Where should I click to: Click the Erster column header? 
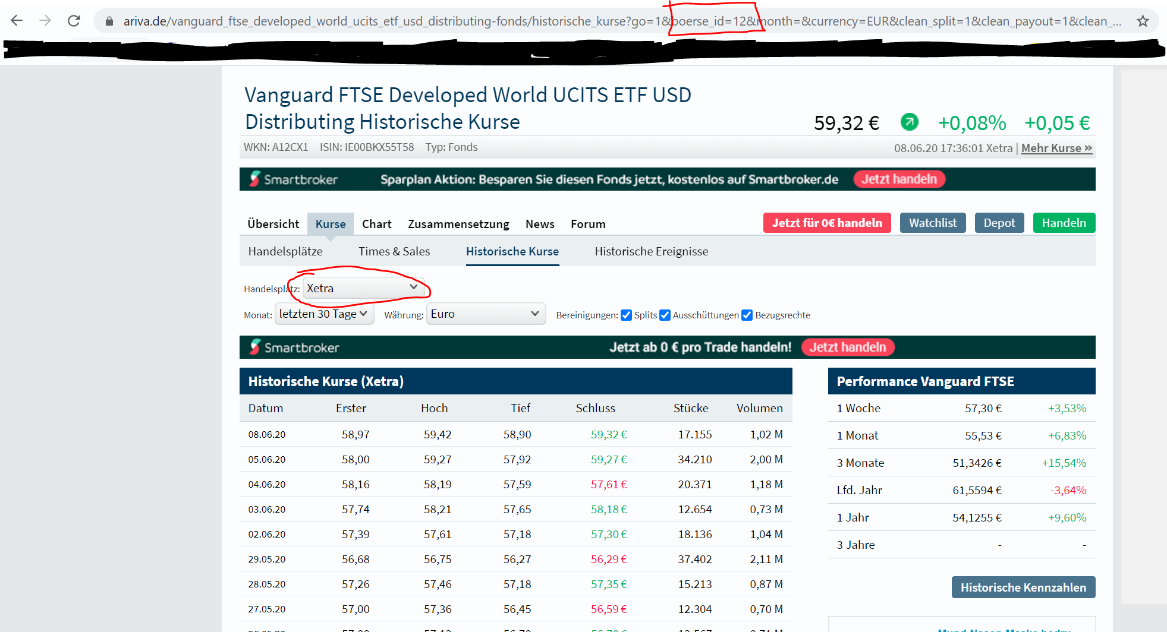tap(351, 408)
